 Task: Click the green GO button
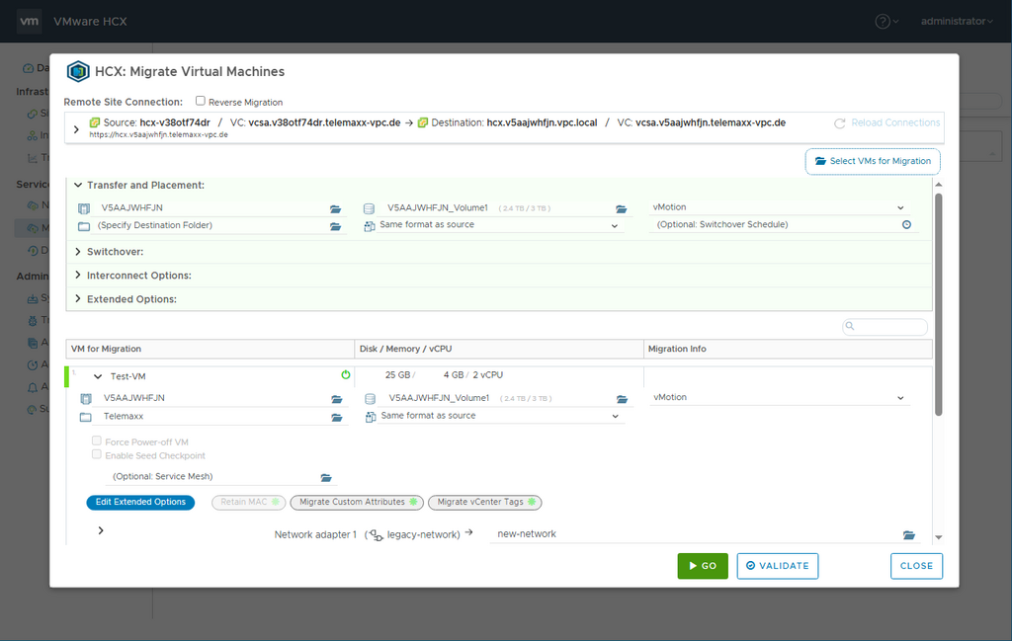(702, 566)
